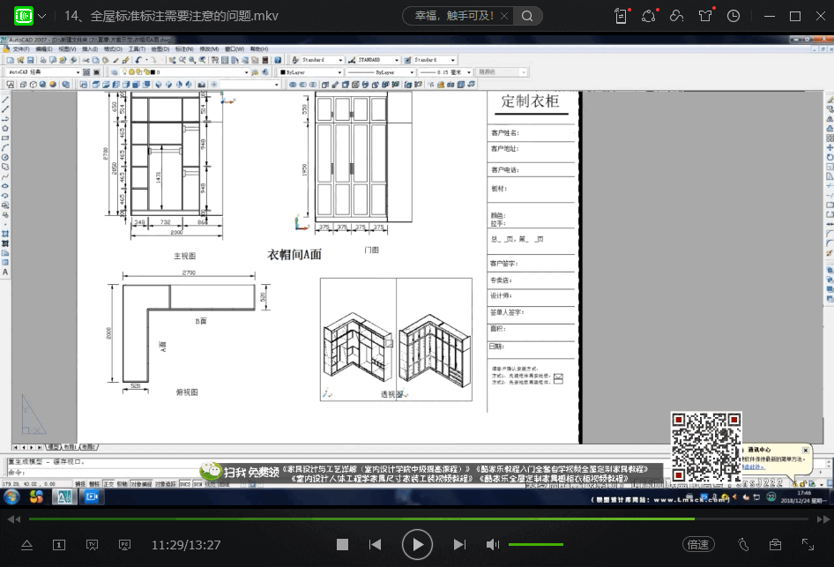Image resolution: width=834 pixels, height=567 pixels.
Task: Open the 编辑(E) menu in AutoCAD
Action: 44,48
